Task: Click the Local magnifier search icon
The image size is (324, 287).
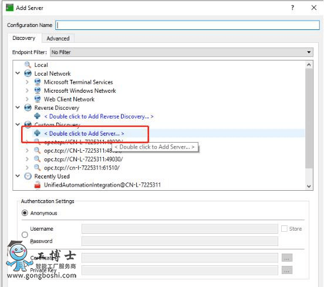Action: [x=28, y=65]
